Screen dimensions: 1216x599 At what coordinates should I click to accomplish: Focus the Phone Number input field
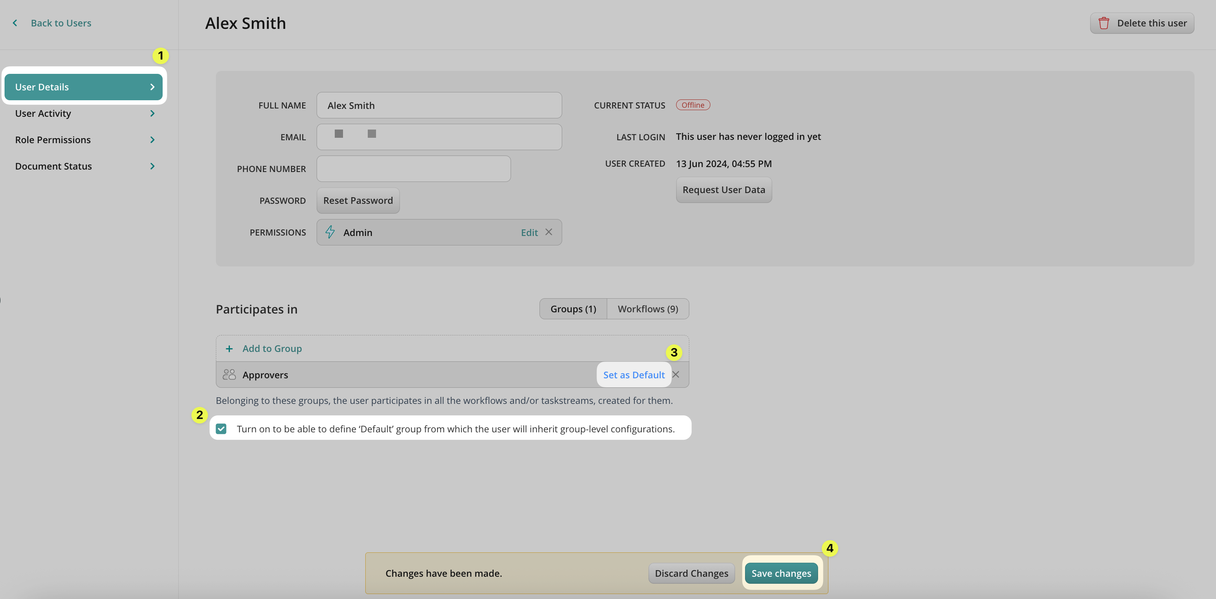414,169
